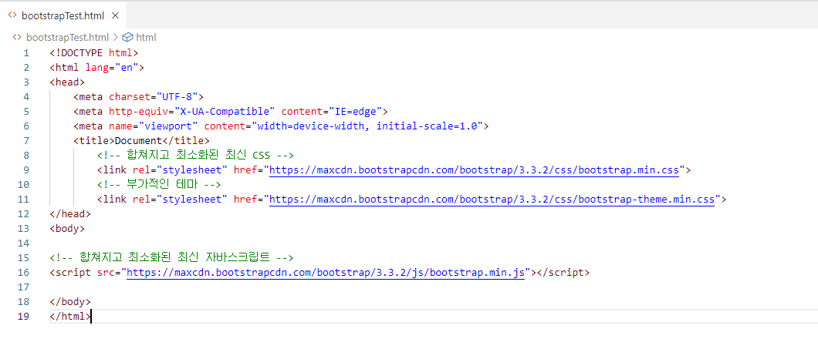Click the opening <head> tag

click(67, 82)
